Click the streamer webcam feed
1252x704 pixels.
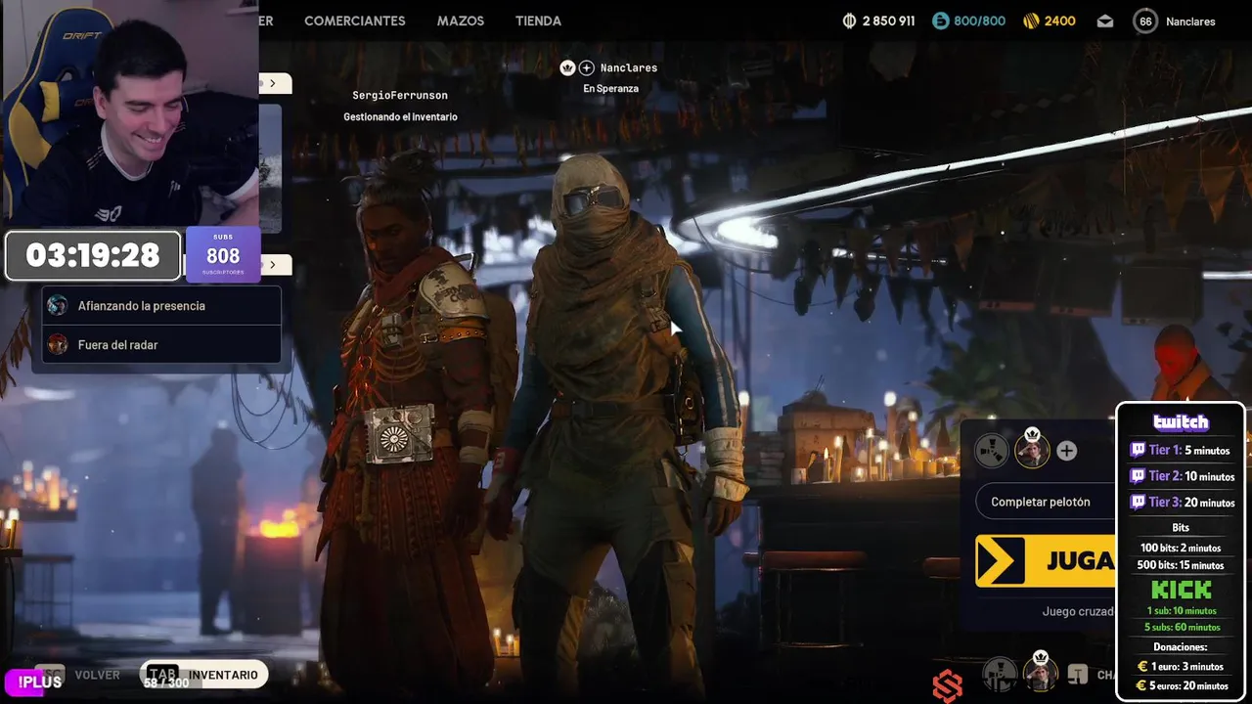pos(129,113)
